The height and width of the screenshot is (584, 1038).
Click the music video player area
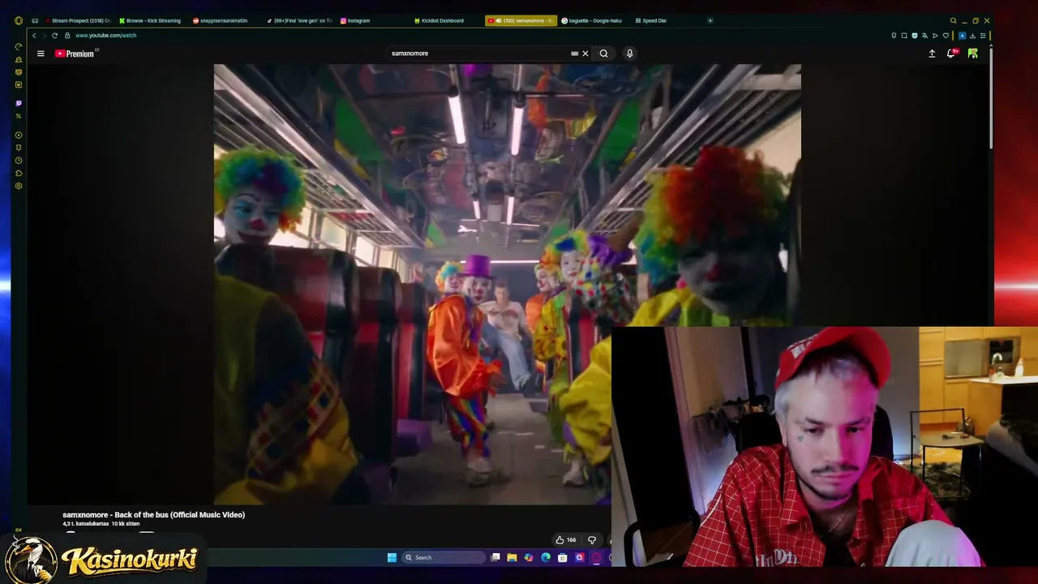(508, 284)
